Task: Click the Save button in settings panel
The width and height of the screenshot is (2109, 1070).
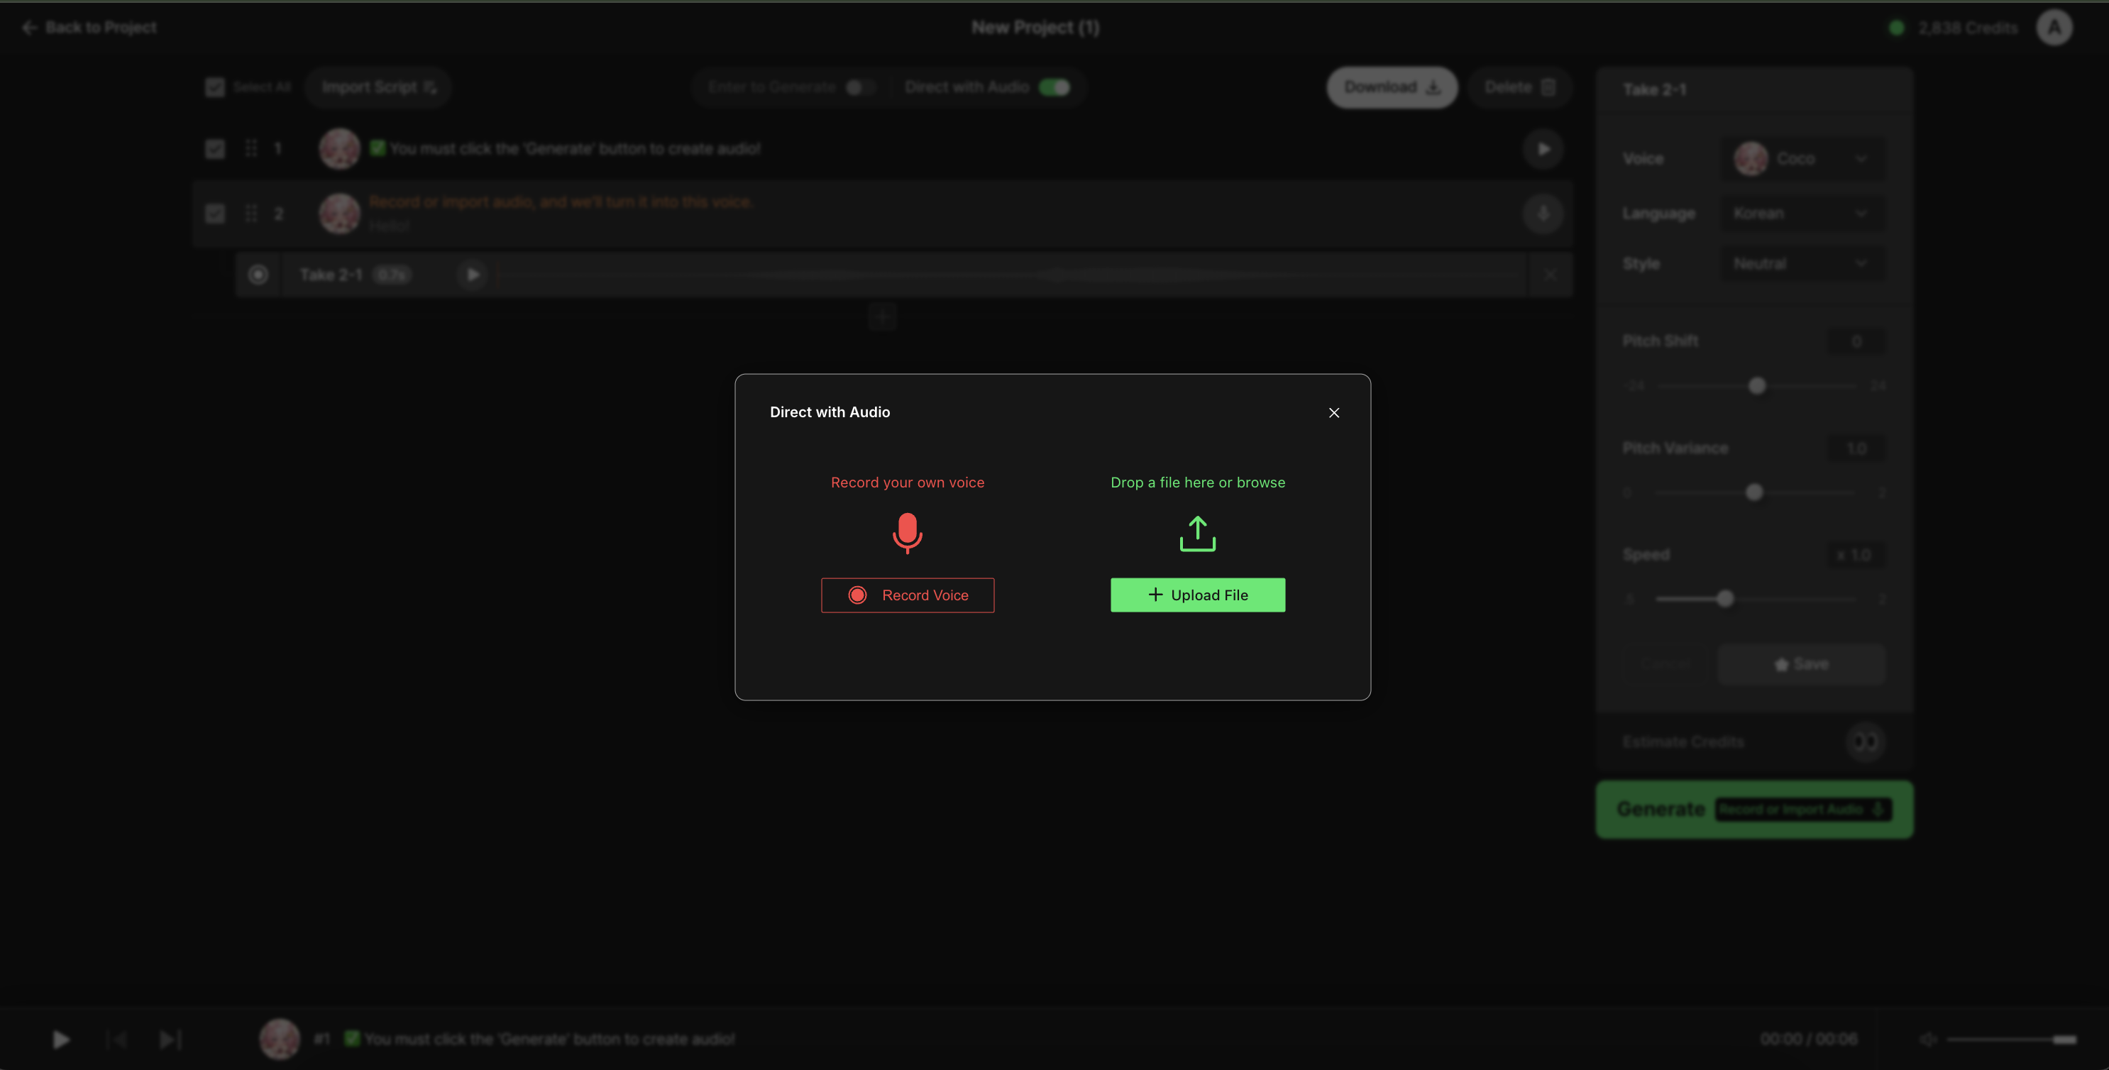Action: click(1801, 664)
